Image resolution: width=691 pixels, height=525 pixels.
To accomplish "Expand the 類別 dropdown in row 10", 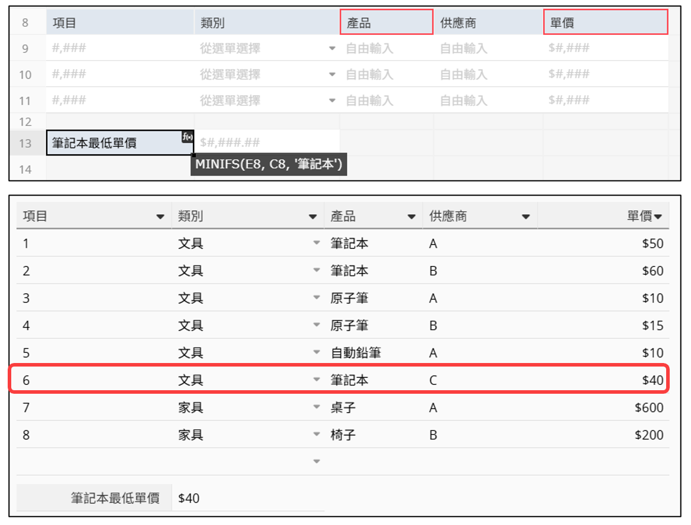I will coord(332,74).
